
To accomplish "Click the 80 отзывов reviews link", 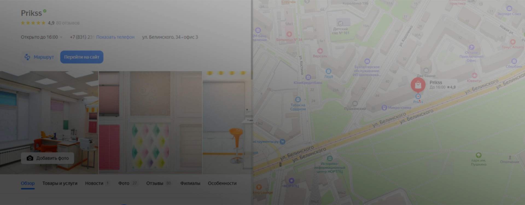I will 68,23.
